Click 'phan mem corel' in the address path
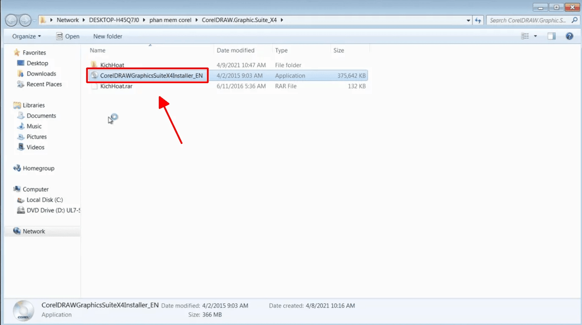Image resolution: width=582 pixels, height=325 pixels. [x=170, y=20]
